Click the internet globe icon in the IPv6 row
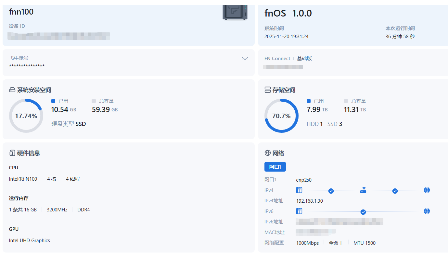The height and width of the screenshot is (259, 448). (x=427, y=211)
